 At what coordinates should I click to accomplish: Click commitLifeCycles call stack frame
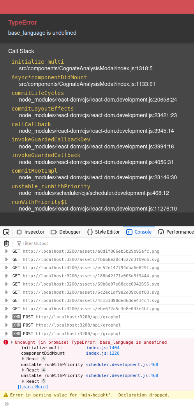(37, 93)
